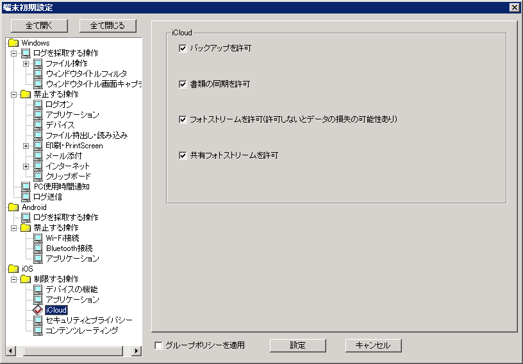Screen dimensions: 523x364
Task: Click the Android folder icon
Action: 13,207
